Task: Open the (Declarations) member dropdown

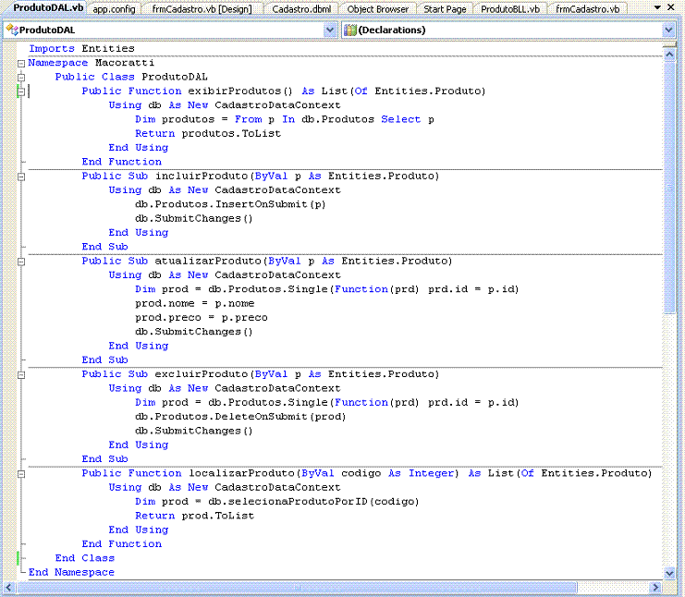Action: 668,30
